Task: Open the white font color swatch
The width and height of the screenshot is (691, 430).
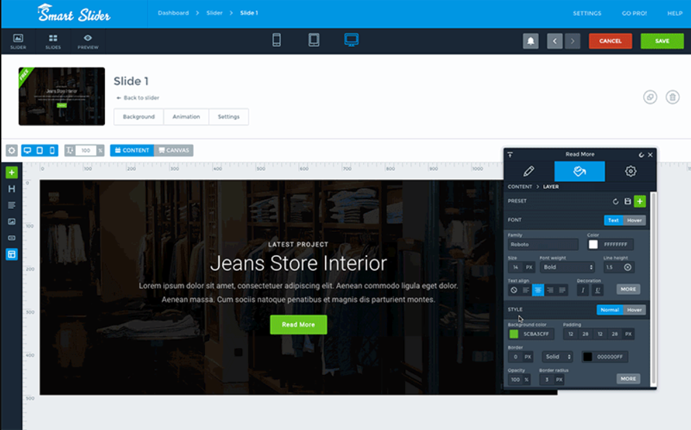Action: (x=593, y=244)
